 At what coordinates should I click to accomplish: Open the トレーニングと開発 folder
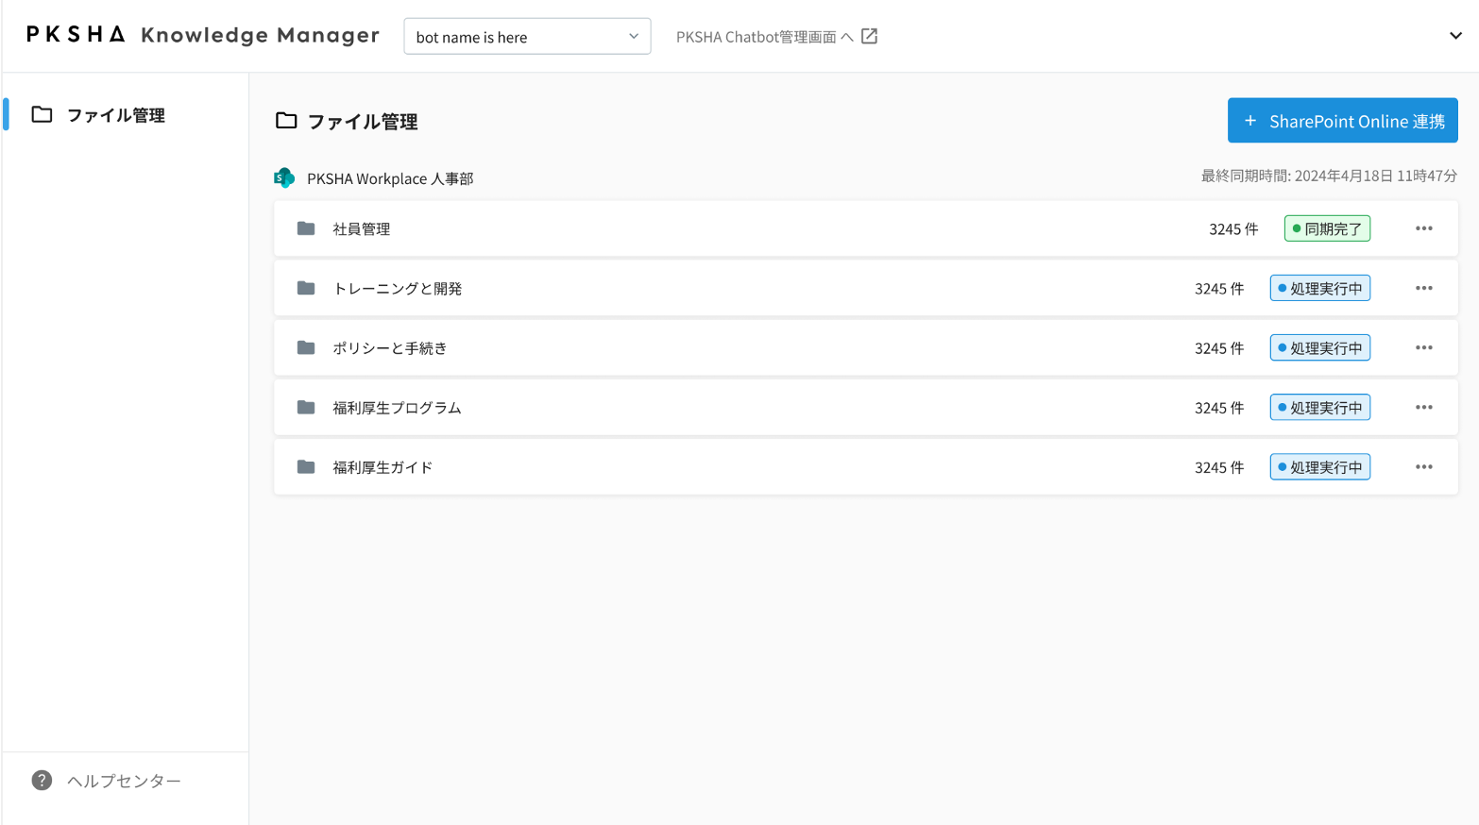tap(865, 288)
